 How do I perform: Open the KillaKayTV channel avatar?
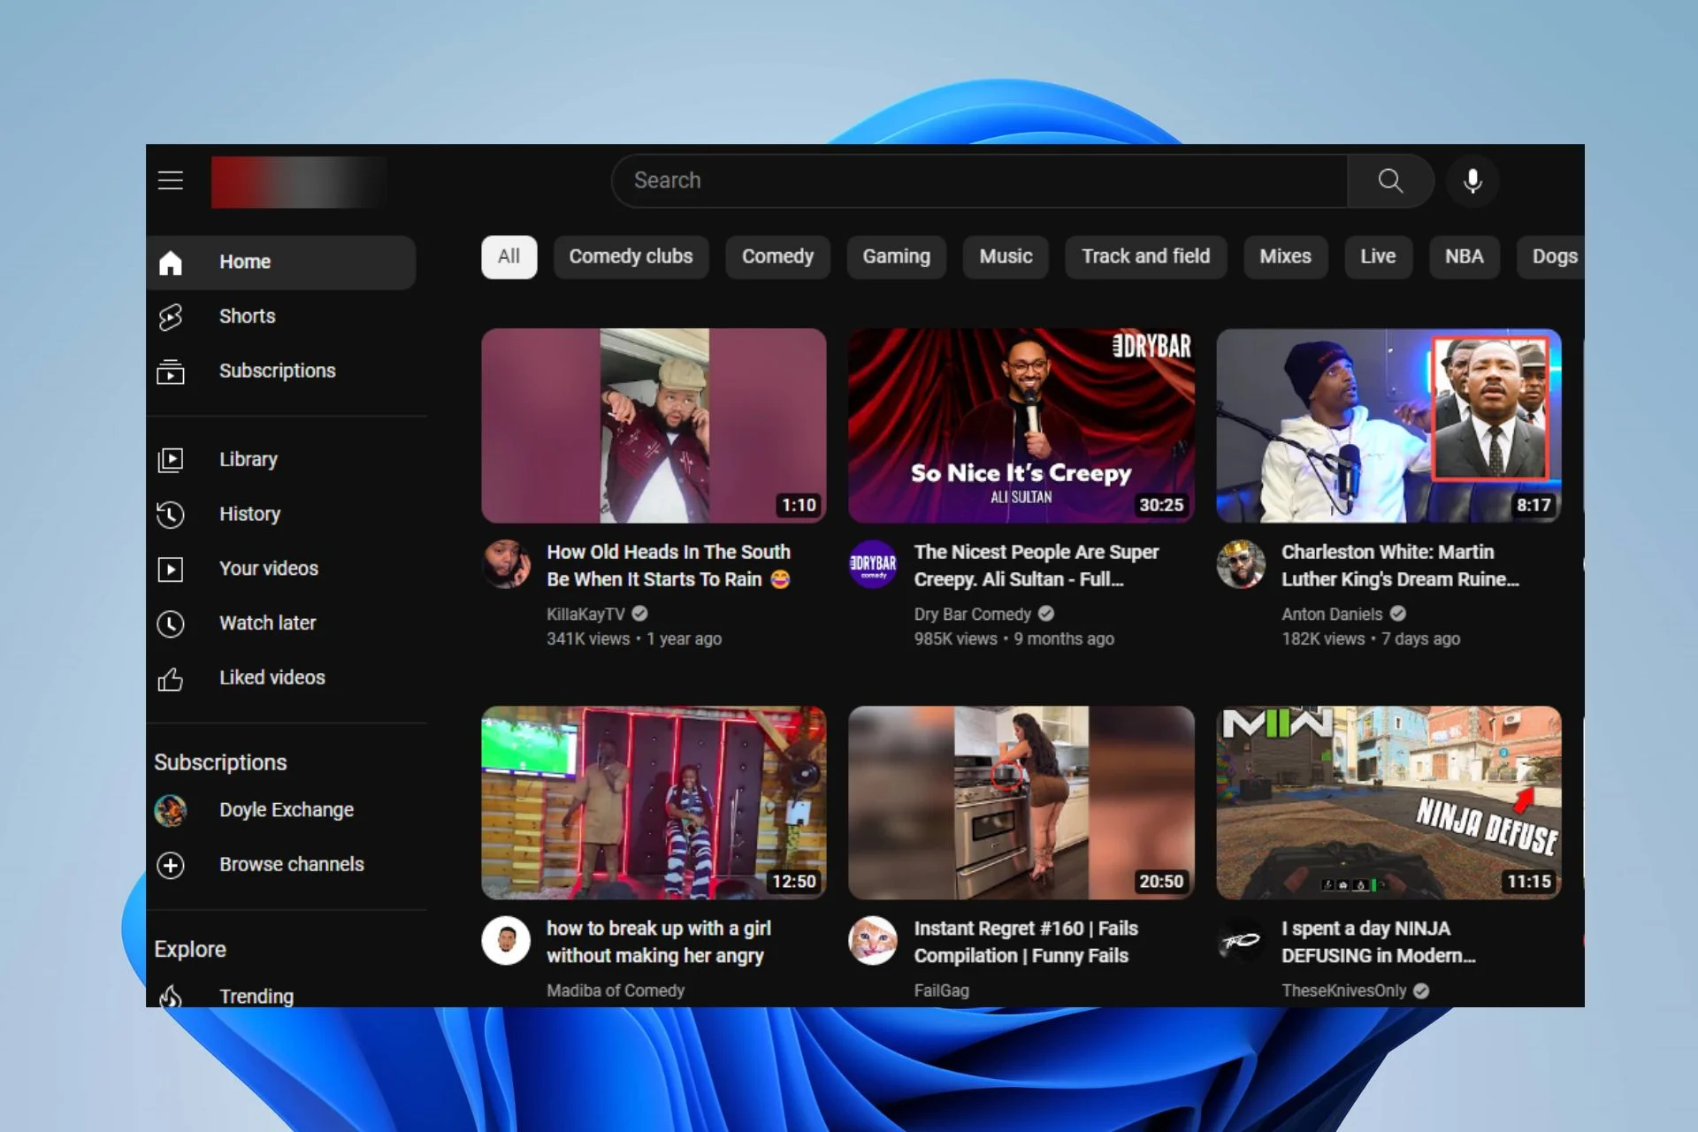click(x=506, y=564)
